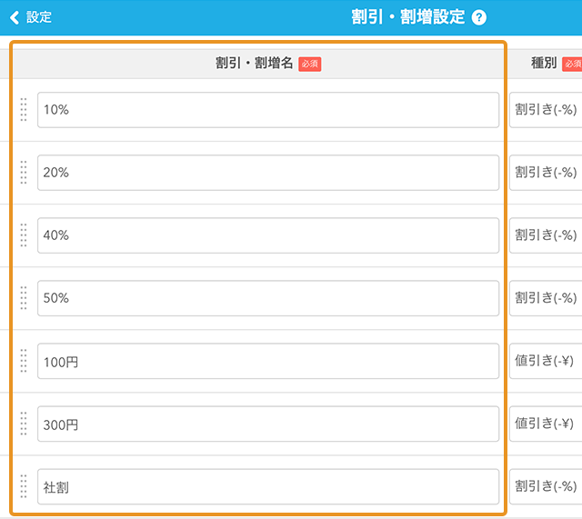Open 種別 dropdown for 100円 row
The image size is (582, 519).
click(x=546, y=361)
